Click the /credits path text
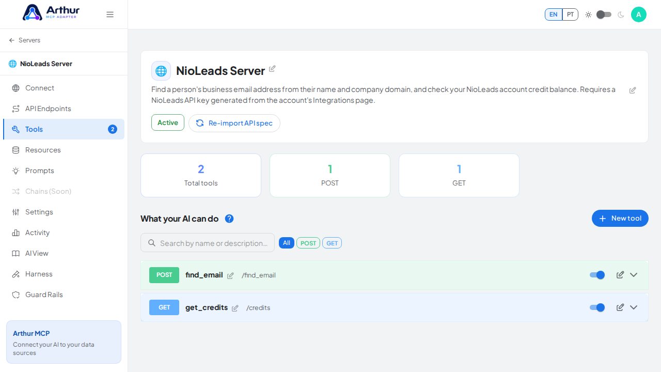Screen dimensions: 661x372 click(258, 308)
